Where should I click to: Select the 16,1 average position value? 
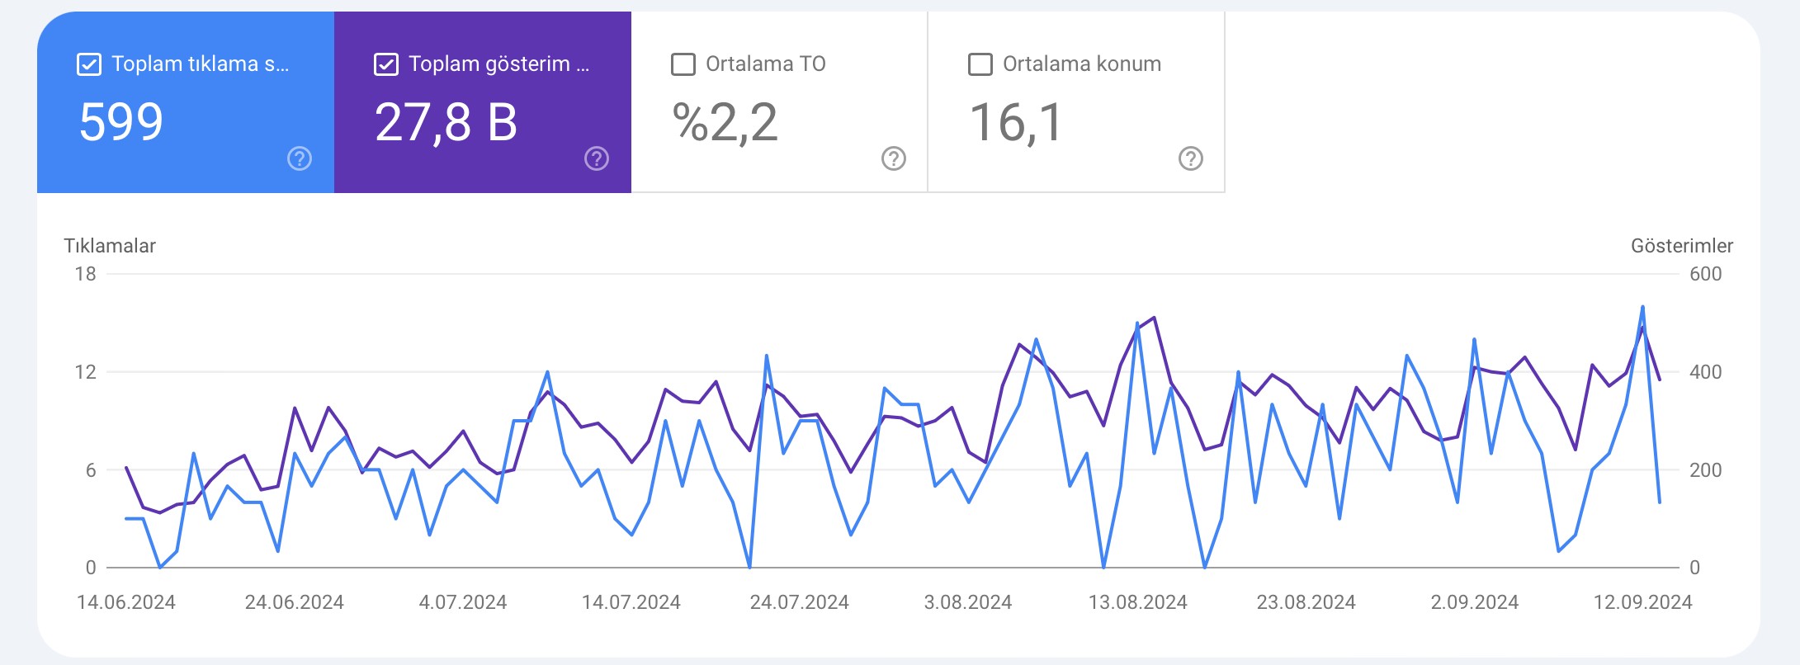1016,123
